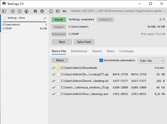Open the Tutti i file filter dropdown

point(151,61)
